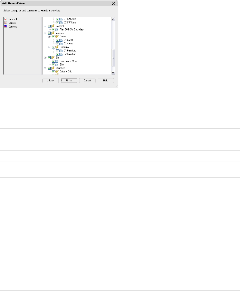
Task: Uncheck the Plan 96 MSV Boundary checkbox
Action: (x=53, y=30)
